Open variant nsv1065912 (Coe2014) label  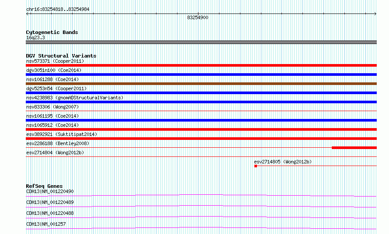[x=52, y=125]
